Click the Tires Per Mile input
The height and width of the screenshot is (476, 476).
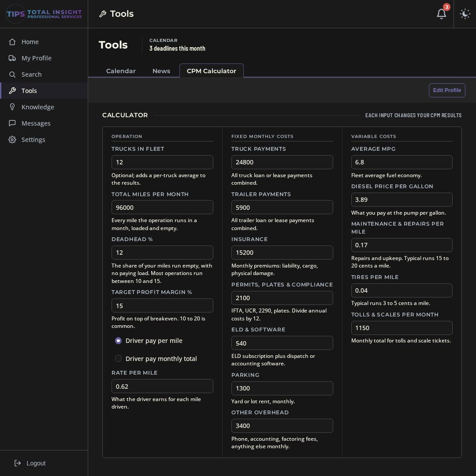[402, 290]
